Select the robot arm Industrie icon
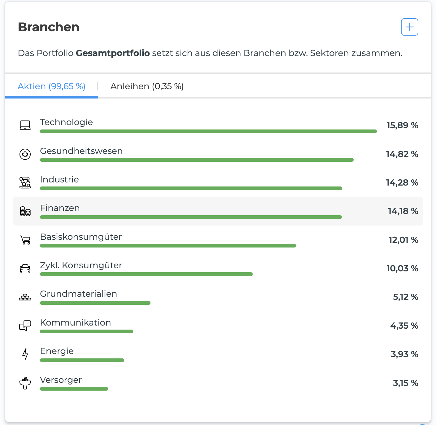The width and height of the screenshot is (436, 425). coord(25,183)
